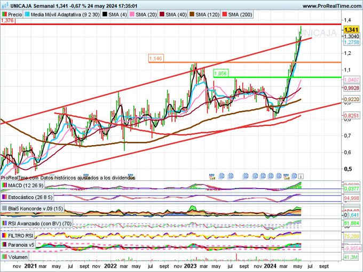This screenshot has height=272, width=363.
Task: Select the orange 1,146 level label
Action: [156, 58]
